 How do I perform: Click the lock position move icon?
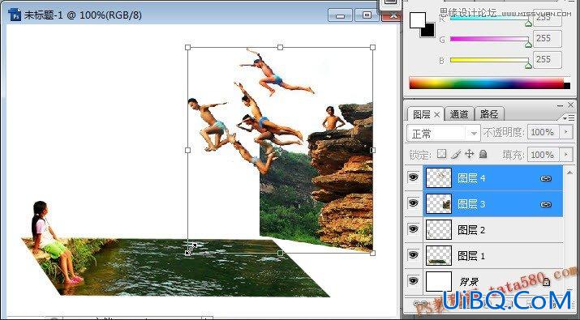click(x=469, y=154)
